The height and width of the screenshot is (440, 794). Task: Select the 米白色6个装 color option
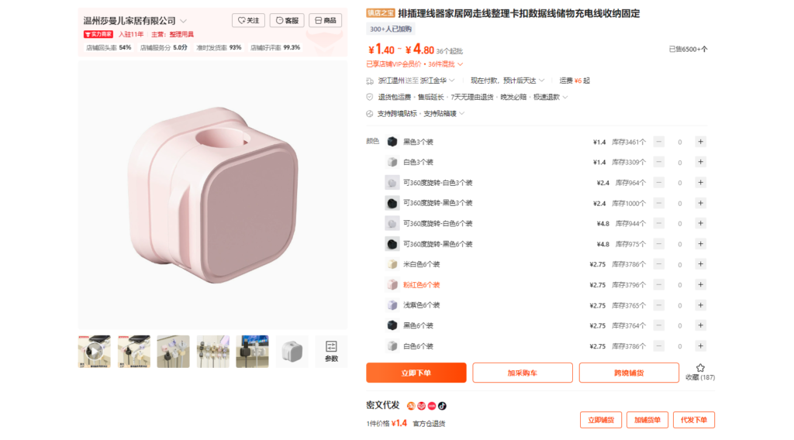(414, 264)
